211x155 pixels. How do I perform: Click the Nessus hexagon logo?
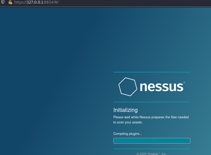(x=128, y=87)
